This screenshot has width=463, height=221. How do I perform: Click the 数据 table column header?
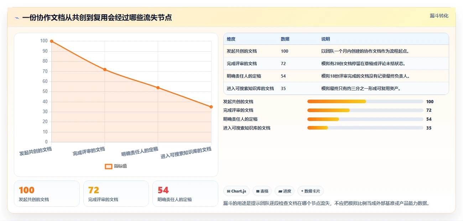(285, 39)
